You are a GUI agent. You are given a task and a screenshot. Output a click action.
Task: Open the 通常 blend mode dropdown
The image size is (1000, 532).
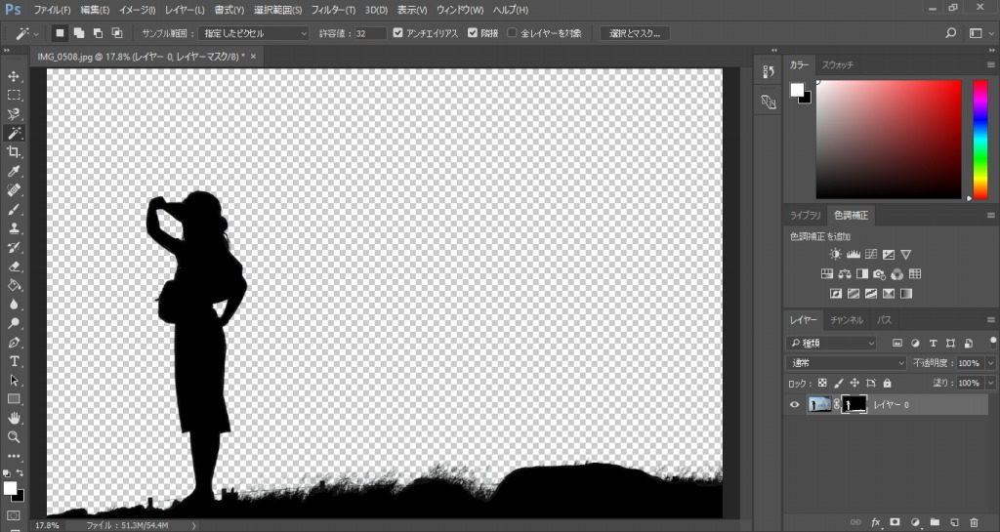pos(846,363)
